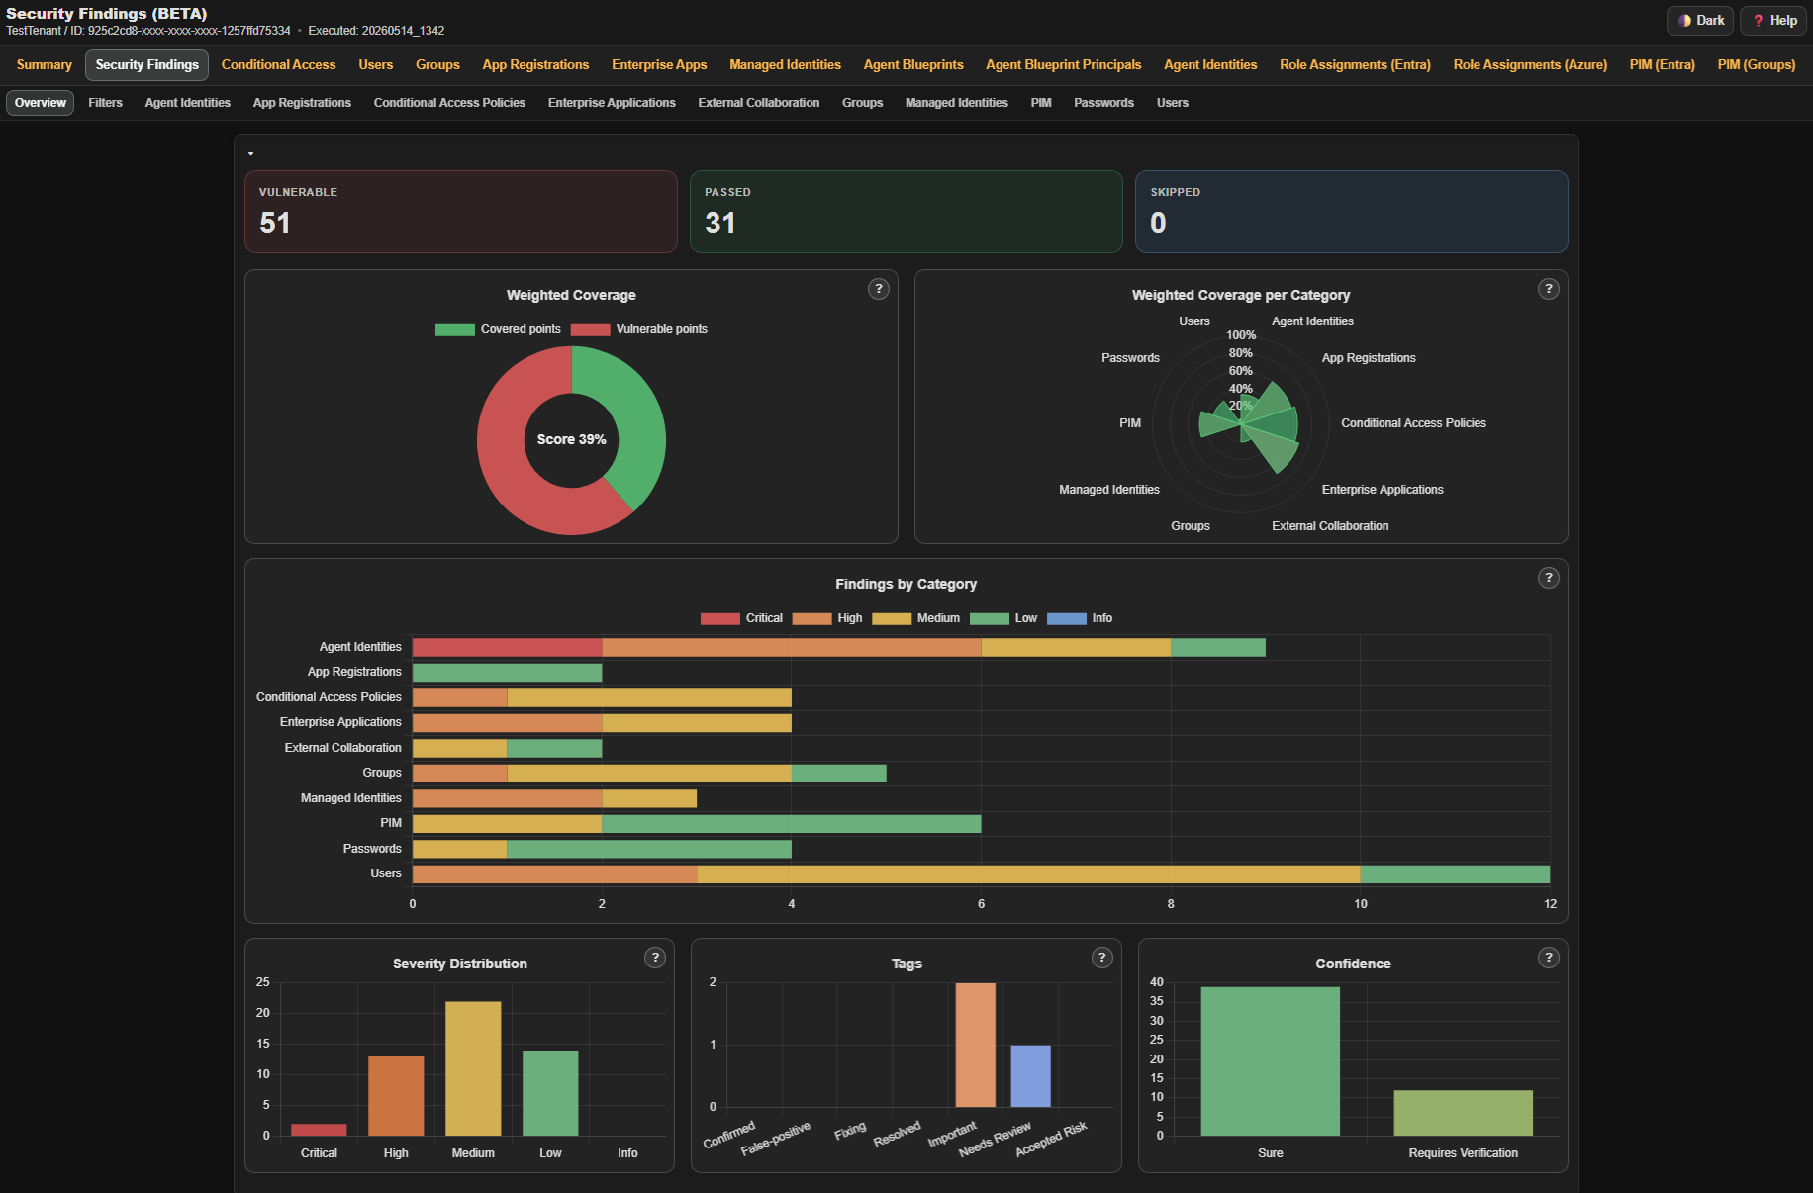The width and height of the screenshot is (1813, 1193).
Task: Open the PIM (Entra) tab
Action: [1663, 65]
